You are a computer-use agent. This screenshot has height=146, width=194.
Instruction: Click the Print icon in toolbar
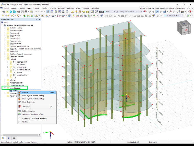click(x=26, y=12)
